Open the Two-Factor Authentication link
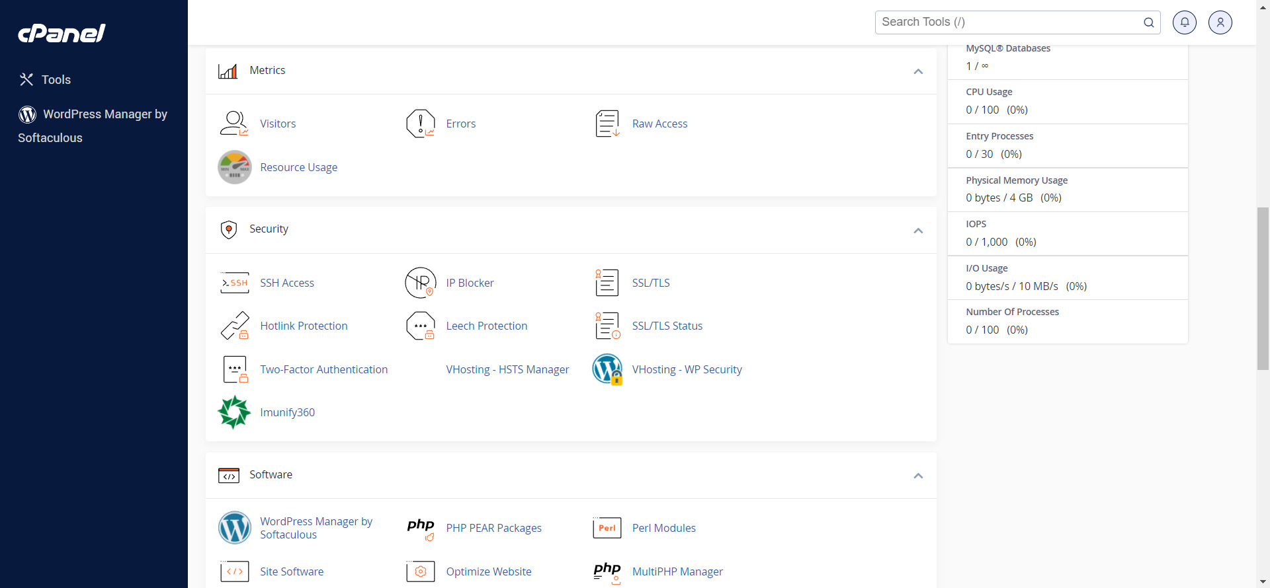 click(x=323, y=369)
